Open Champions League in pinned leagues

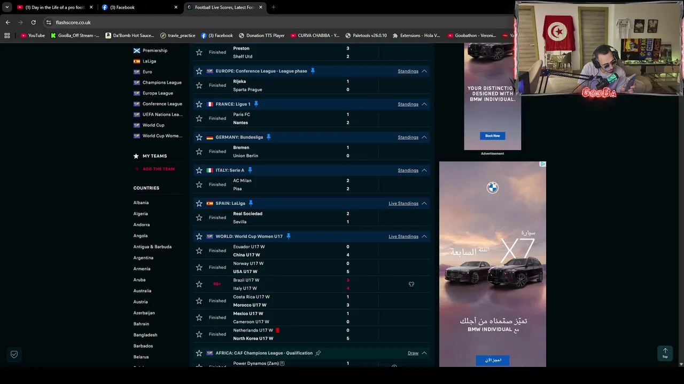(162, 83)
